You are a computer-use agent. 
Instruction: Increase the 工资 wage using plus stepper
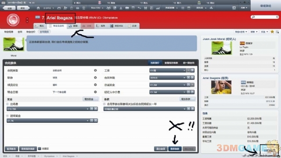click(192, 70)
